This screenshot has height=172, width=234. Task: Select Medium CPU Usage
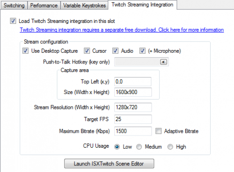click(x=139, y=147)
